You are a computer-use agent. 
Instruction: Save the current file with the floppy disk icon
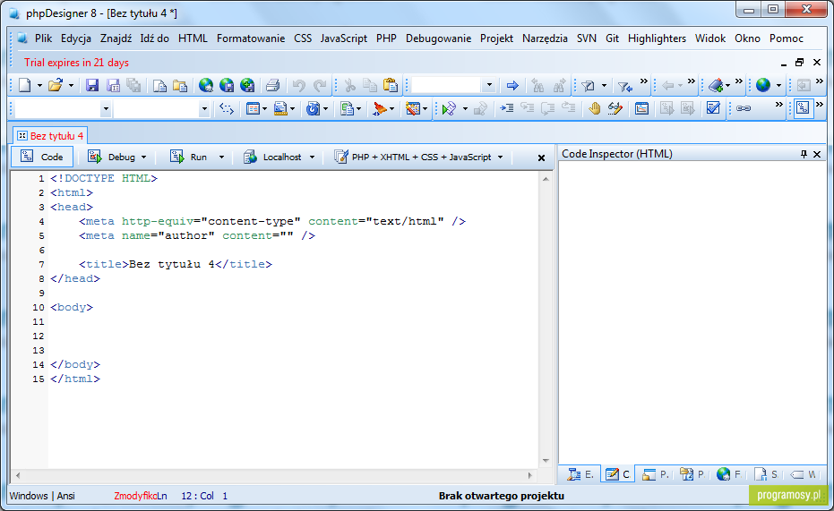tap(92, 85)
